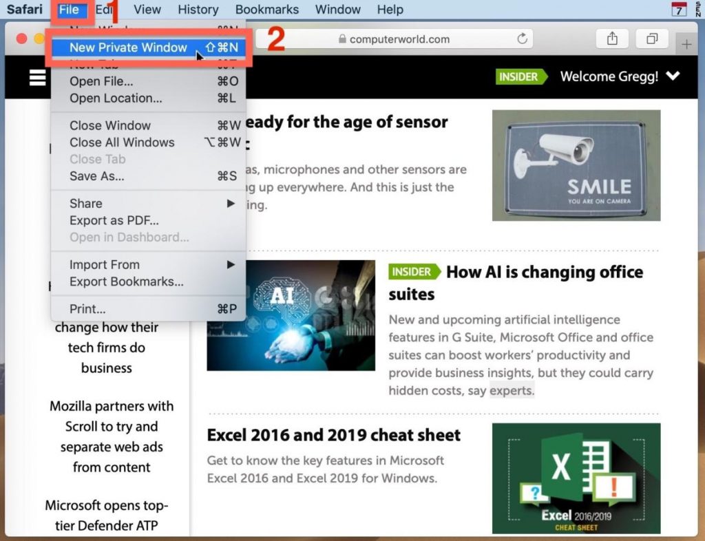Reload the page using the refresh icon
Viewport: 705px width, 541px height.
pos(523,39)
